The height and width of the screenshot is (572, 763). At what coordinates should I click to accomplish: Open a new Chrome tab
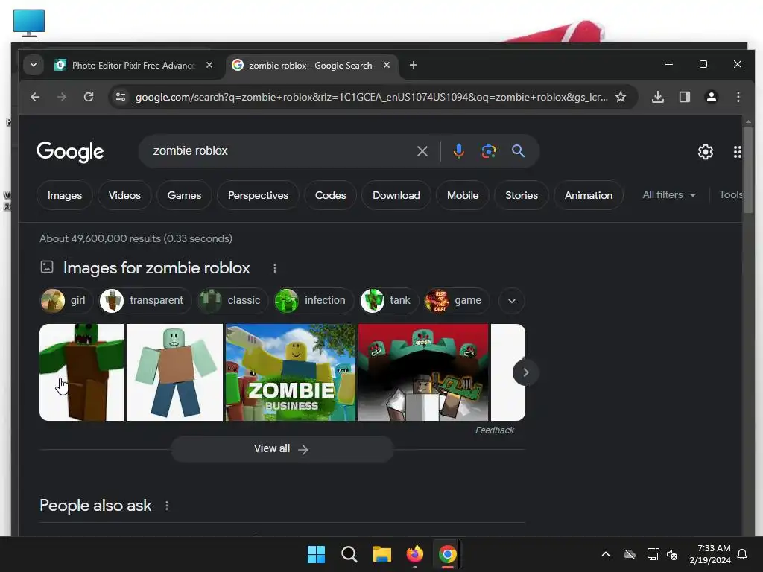click(413, 66)
